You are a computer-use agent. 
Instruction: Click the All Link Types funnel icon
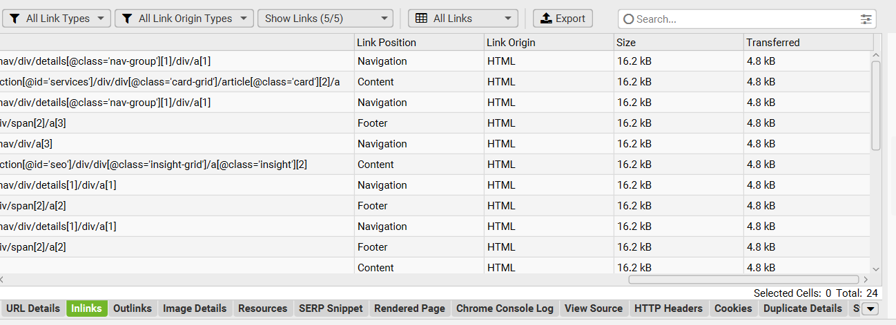pyautogui.click(x=14, y=19)
